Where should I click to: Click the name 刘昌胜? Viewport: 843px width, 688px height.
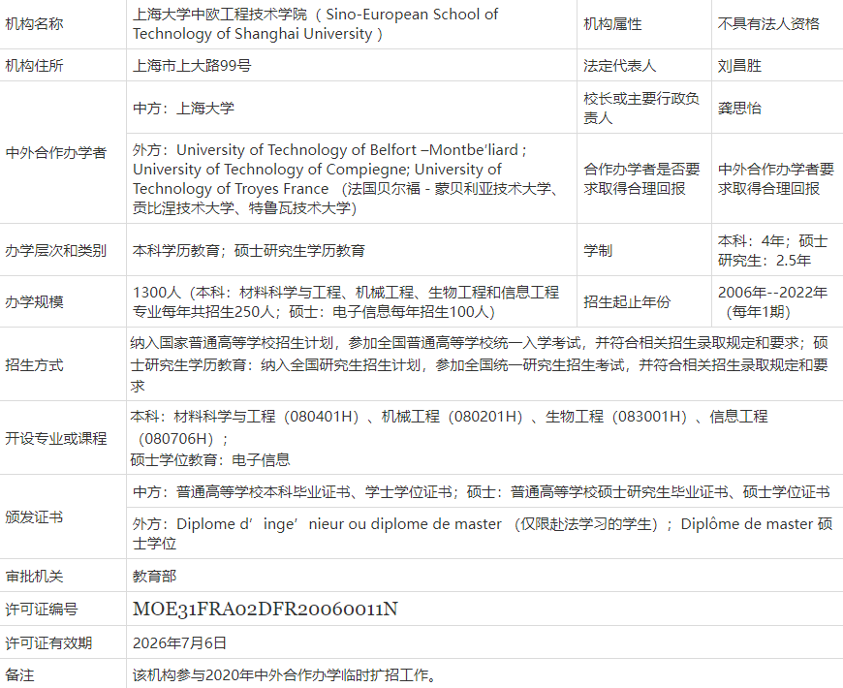(739, 66)
